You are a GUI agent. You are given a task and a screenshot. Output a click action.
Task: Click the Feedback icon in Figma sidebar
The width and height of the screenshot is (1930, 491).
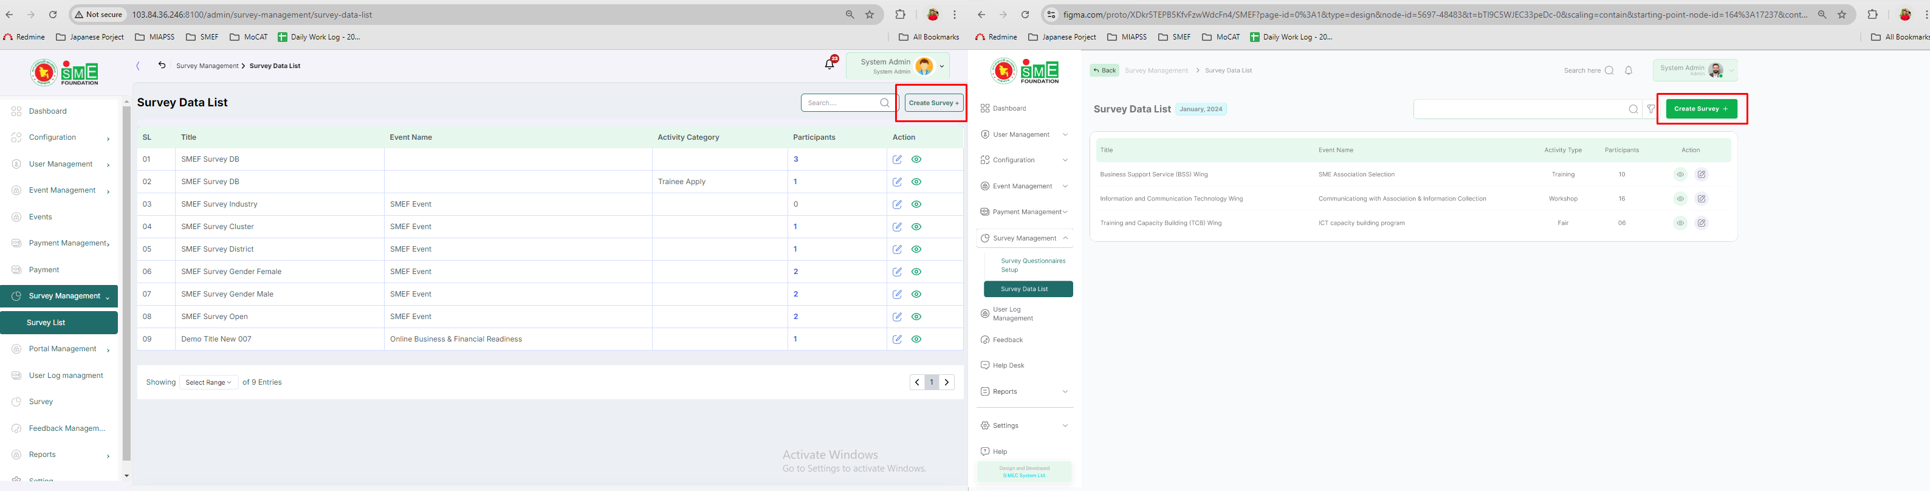[985, 340]
